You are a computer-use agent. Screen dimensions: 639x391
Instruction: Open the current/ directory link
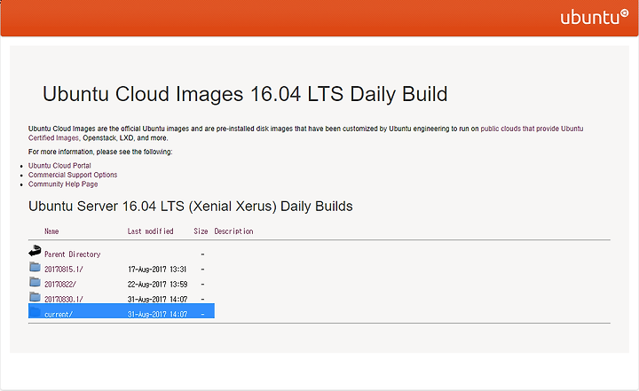coord(59,315)
